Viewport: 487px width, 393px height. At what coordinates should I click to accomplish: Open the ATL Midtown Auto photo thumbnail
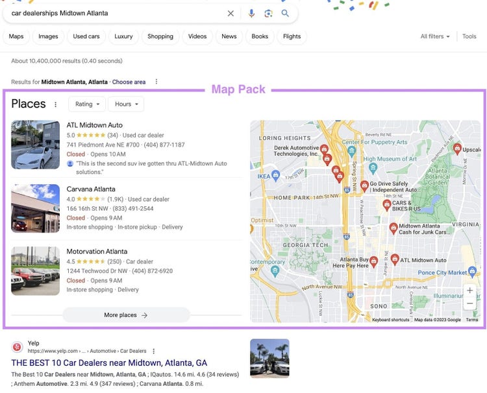[36, 145]
